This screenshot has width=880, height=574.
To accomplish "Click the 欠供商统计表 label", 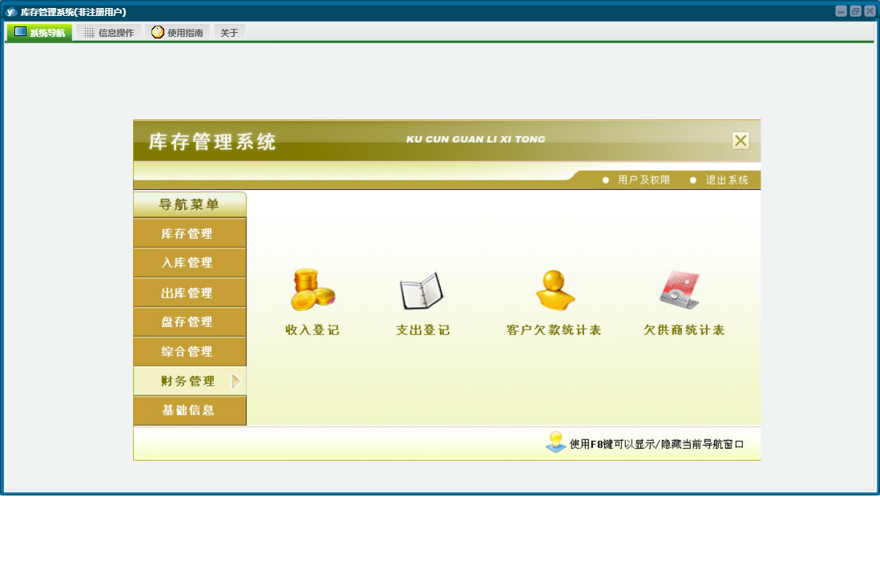I will tap(684, 329).
